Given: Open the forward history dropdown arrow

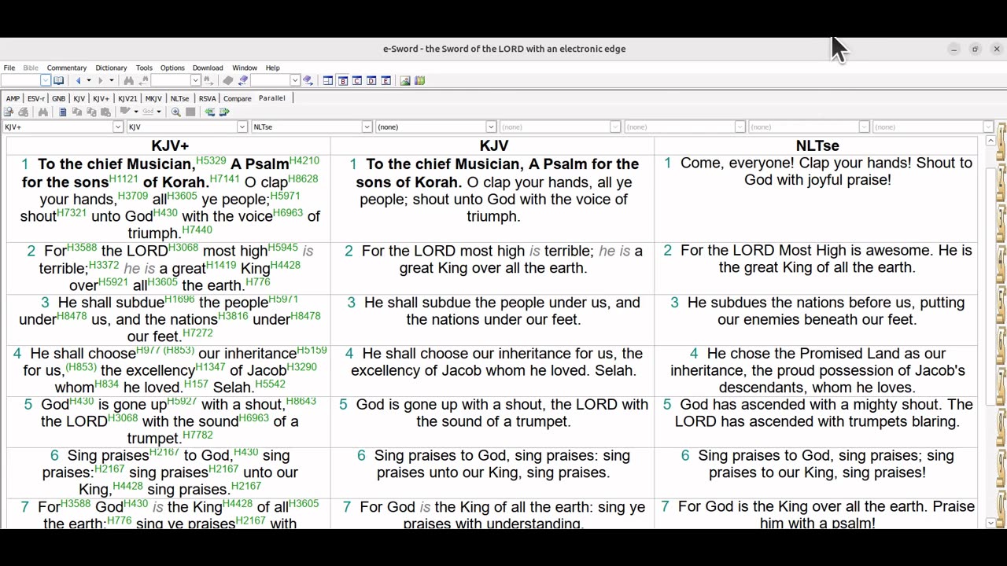Looking at the screenshot, I should click(111, 80).
